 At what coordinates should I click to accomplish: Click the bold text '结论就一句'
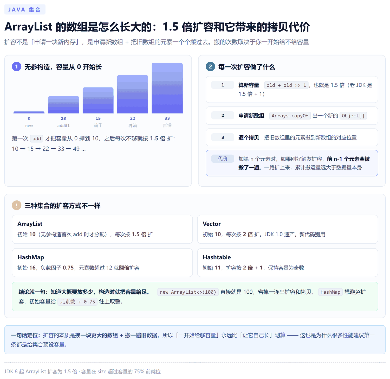click(x=32, y=292)
